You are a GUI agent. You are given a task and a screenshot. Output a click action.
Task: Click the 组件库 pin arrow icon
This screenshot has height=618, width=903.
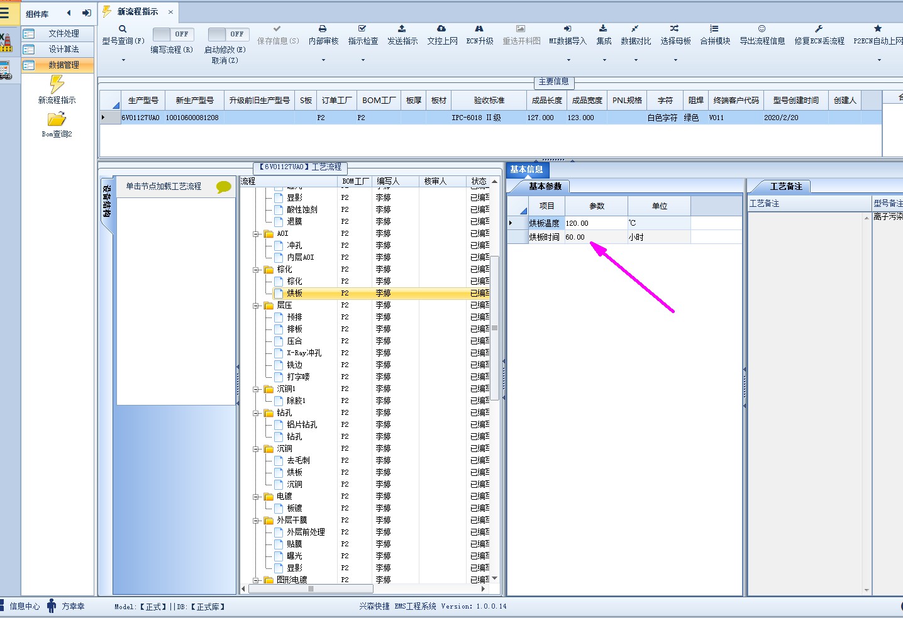(x=87, y=13)
